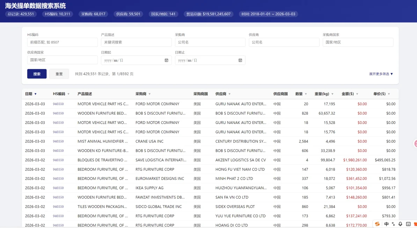
Task: Open HS code link in IKEA SUPPLY AG row
Action: 58,188
